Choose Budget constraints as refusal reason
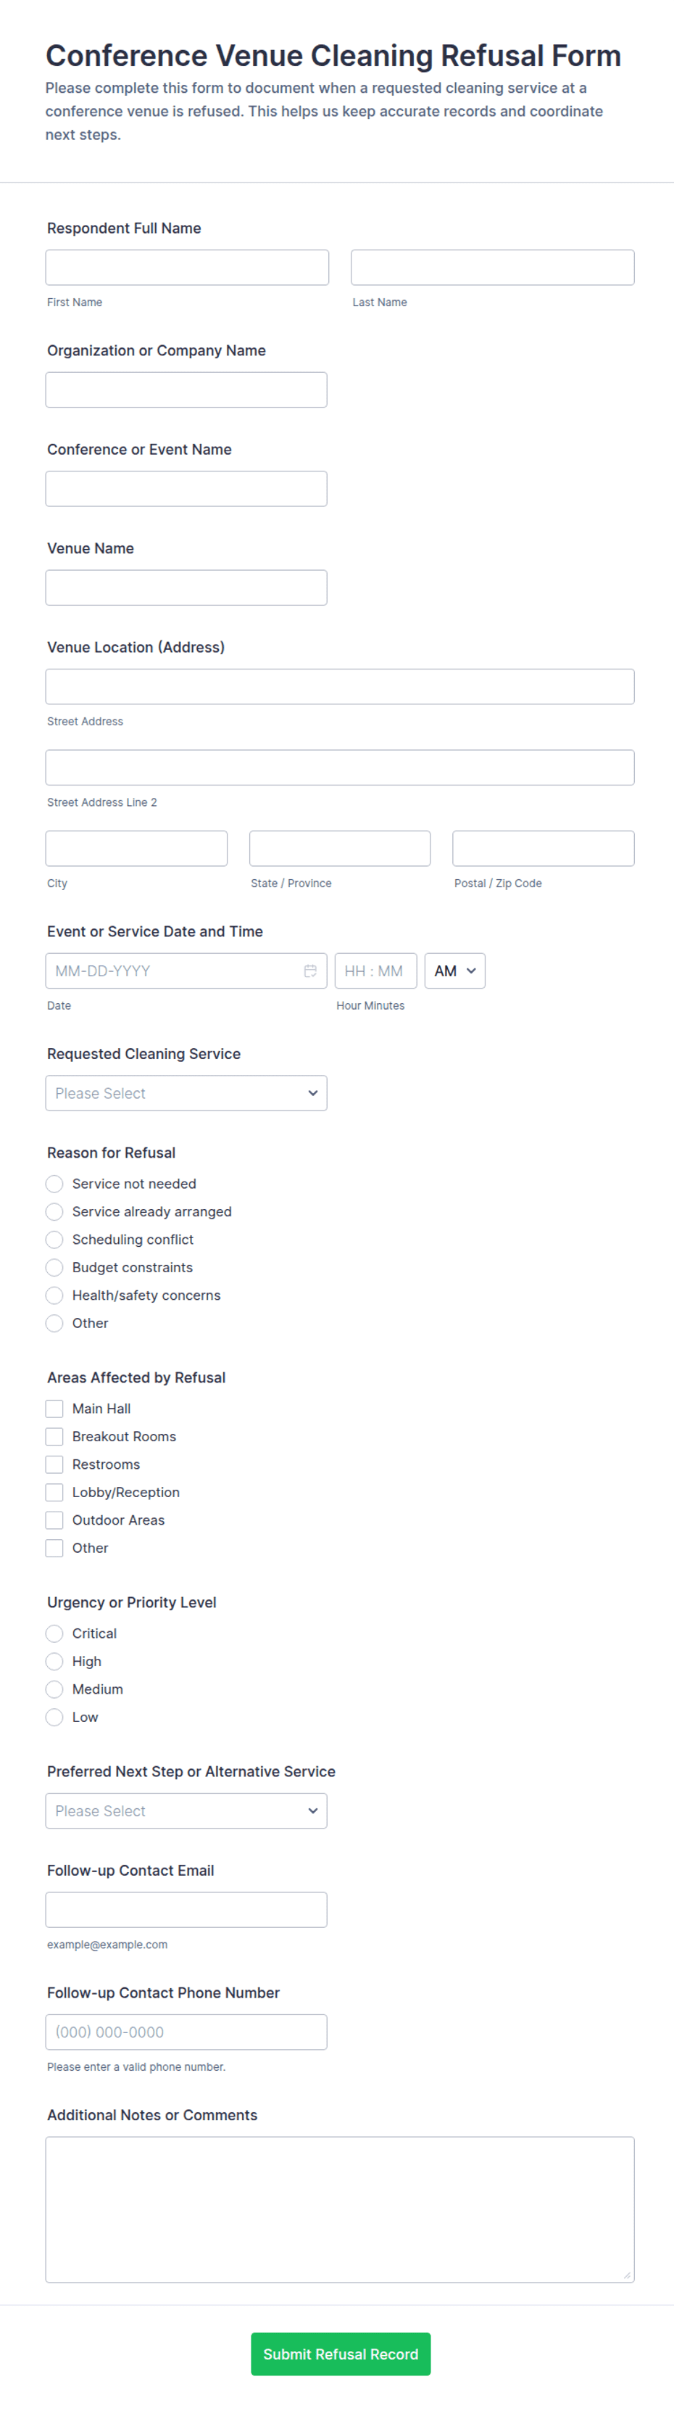Image resolution: width=674 pixels, height=2411 pixels. point(55,1267)
